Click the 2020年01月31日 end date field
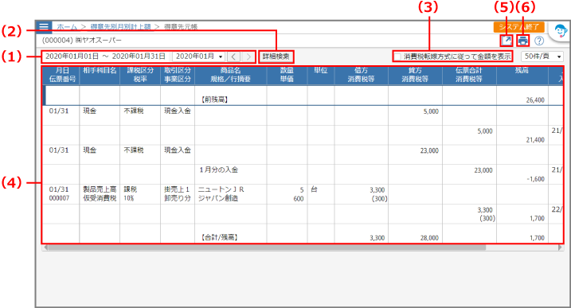 coord(139,57)
